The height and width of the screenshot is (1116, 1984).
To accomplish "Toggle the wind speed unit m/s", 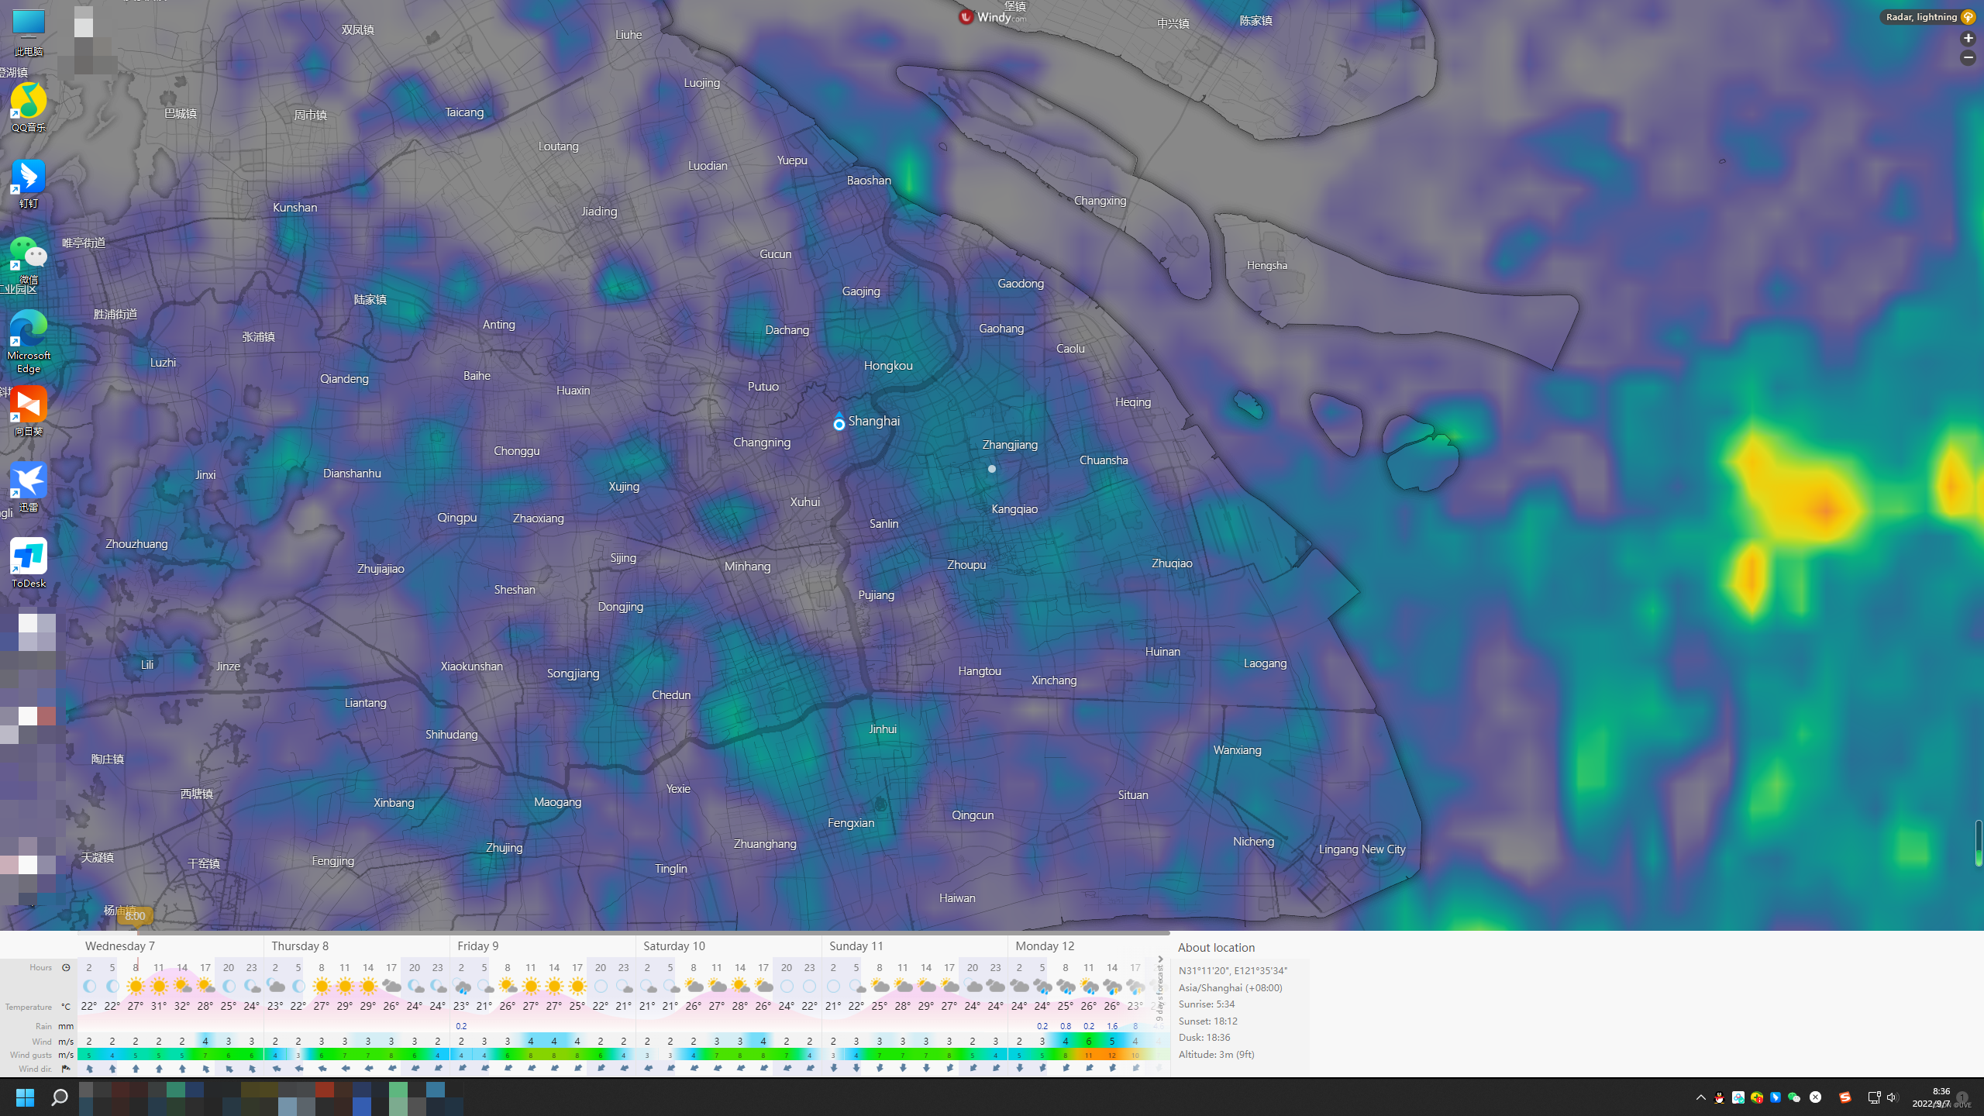I will click(x=66, y=1042).
